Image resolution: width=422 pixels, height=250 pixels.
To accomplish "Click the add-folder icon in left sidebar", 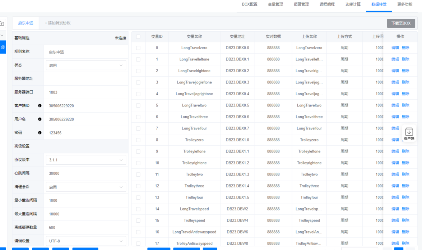I will (x=2, y=24).
